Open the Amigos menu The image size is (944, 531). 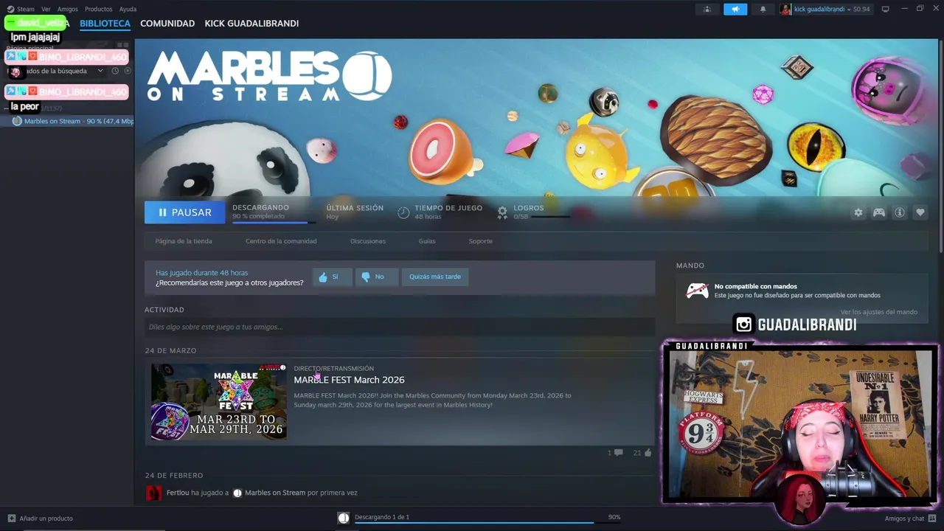click(x=68, y=9)
